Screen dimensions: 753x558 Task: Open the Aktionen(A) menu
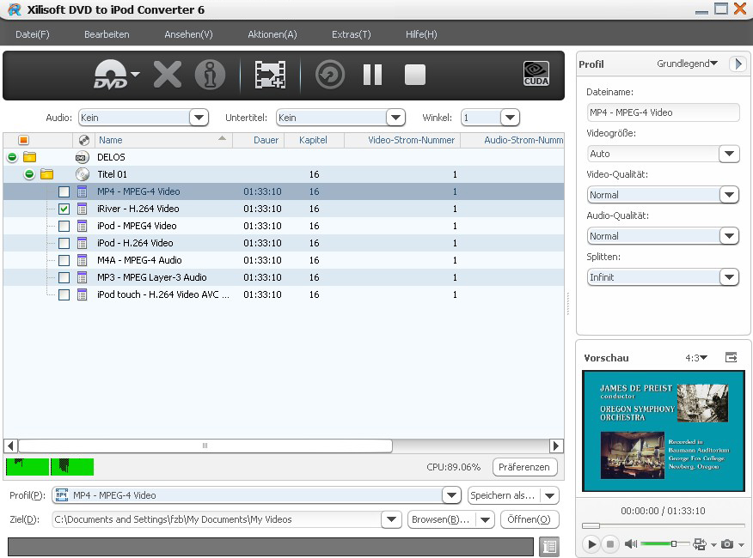coord(272,34)
